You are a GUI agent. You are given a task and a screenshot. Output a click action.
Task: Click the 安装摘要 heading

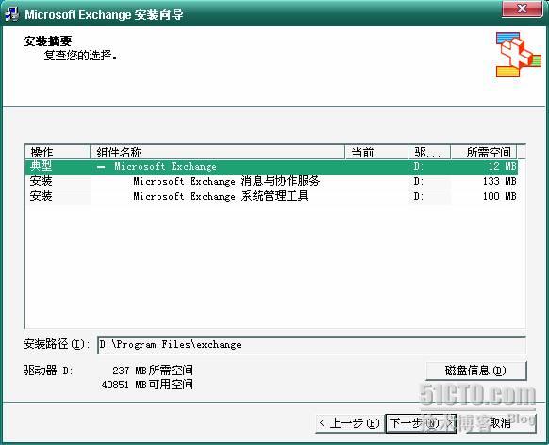(x=47, y=41)
